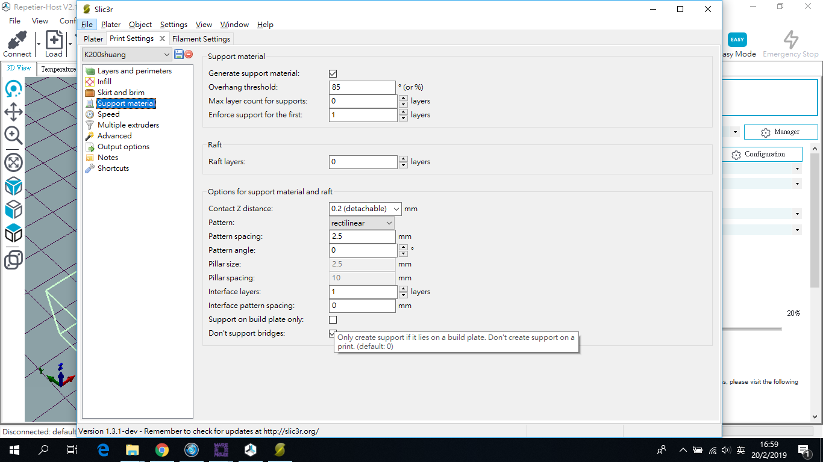Click the Overhang threshold input field
This screenshot has height=462, width=823.
pos(362,87)
